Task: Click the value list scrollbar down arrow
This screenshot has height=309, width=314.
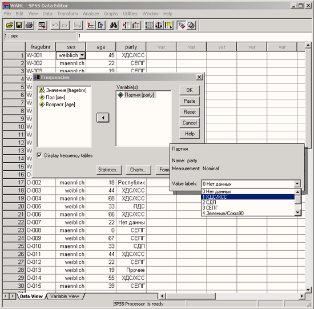Action: click(x=298, y=212)
